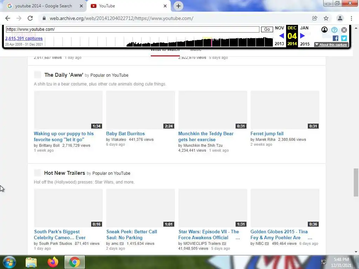Bookmark this page with star icon
This screenshot has width=359, height=269.
[x=326, y=18]
